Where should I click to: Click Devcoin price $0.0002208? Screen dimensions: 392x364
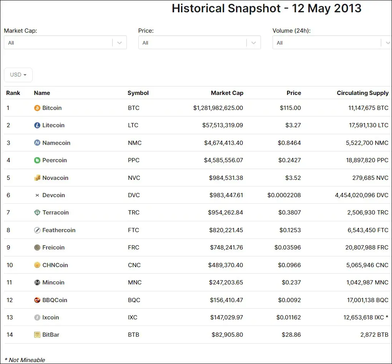(284, 195)
